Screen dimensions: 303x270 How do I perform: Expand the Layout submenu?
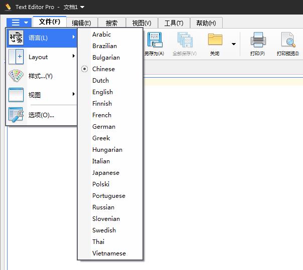[x=43, y=57]
